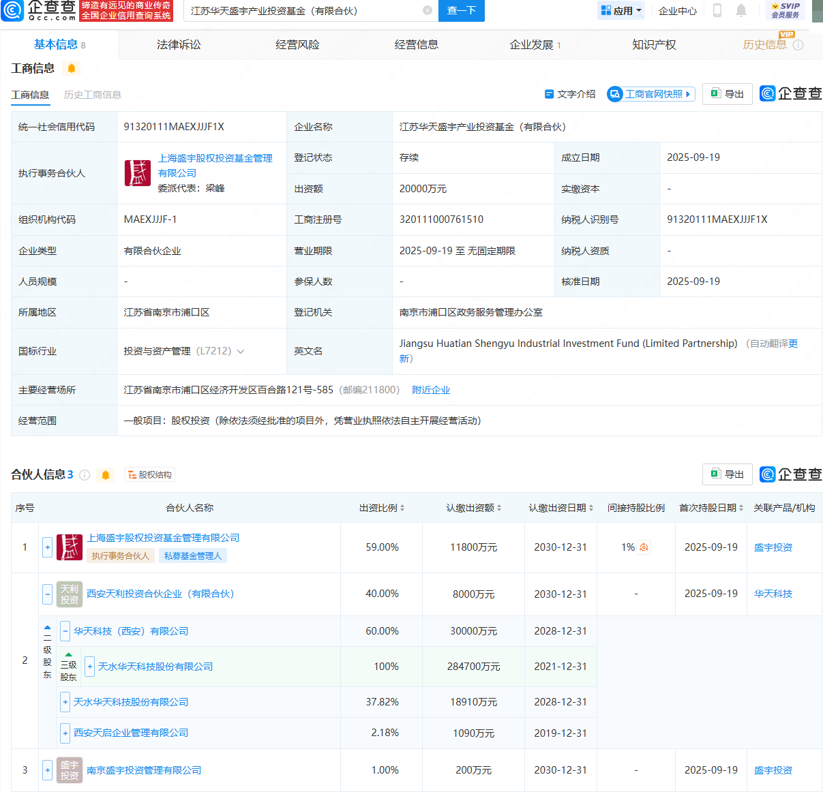The width and height of the screenshot is (823, 792).
Task: Clear the search box with X icon
Action: point(428,10)
